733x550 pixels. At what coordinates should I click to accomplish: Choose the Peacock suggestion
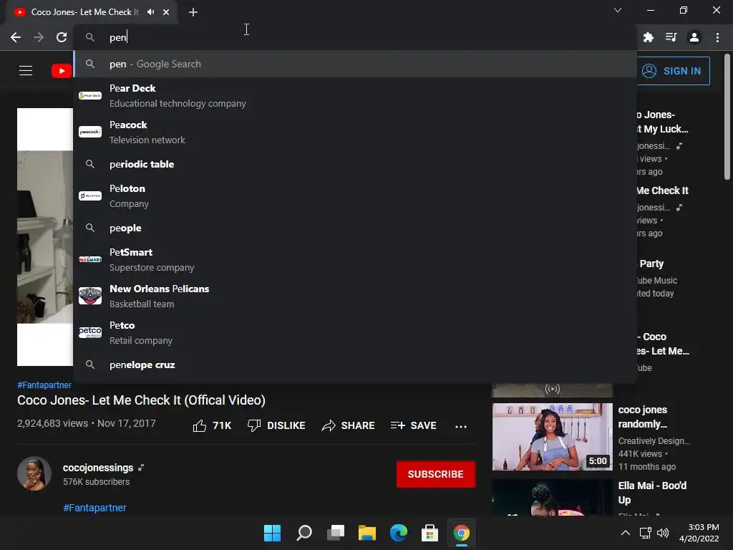pos(355,132)
